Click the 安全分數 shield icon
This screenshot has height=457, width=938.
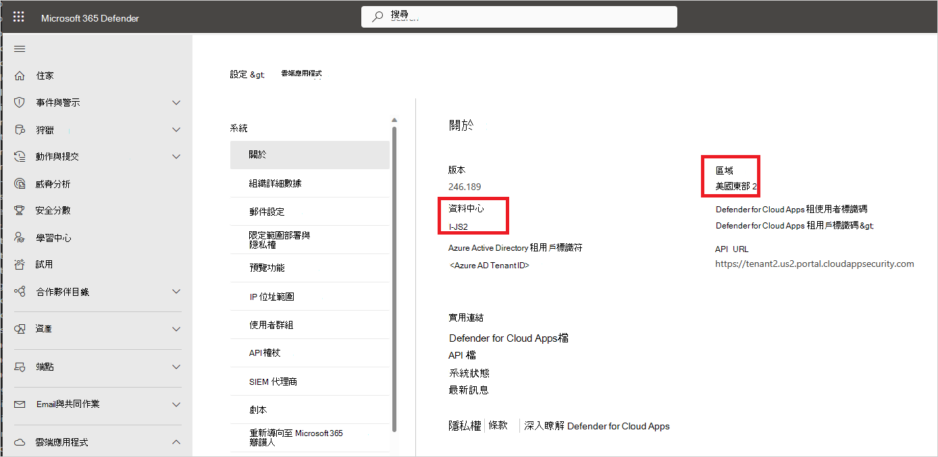pyautogui.click(x=20, y=210)
